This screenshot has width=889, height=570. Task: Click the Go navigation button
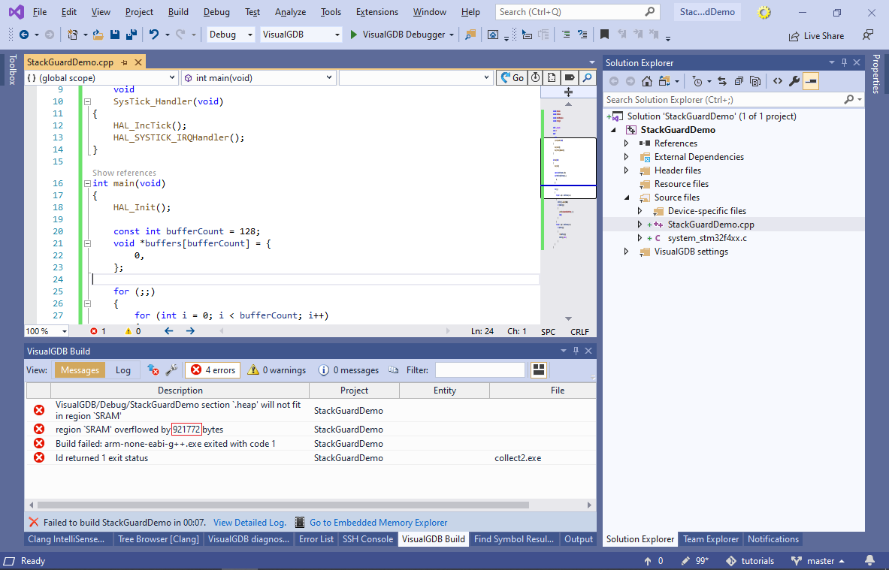(x=512, y=78)
